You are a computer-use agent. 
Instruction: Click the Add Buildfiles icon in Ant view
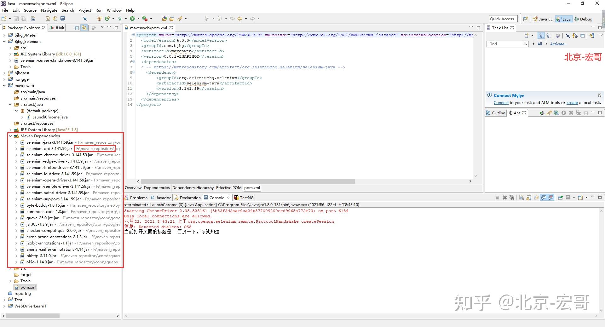(x=542, y=113)
